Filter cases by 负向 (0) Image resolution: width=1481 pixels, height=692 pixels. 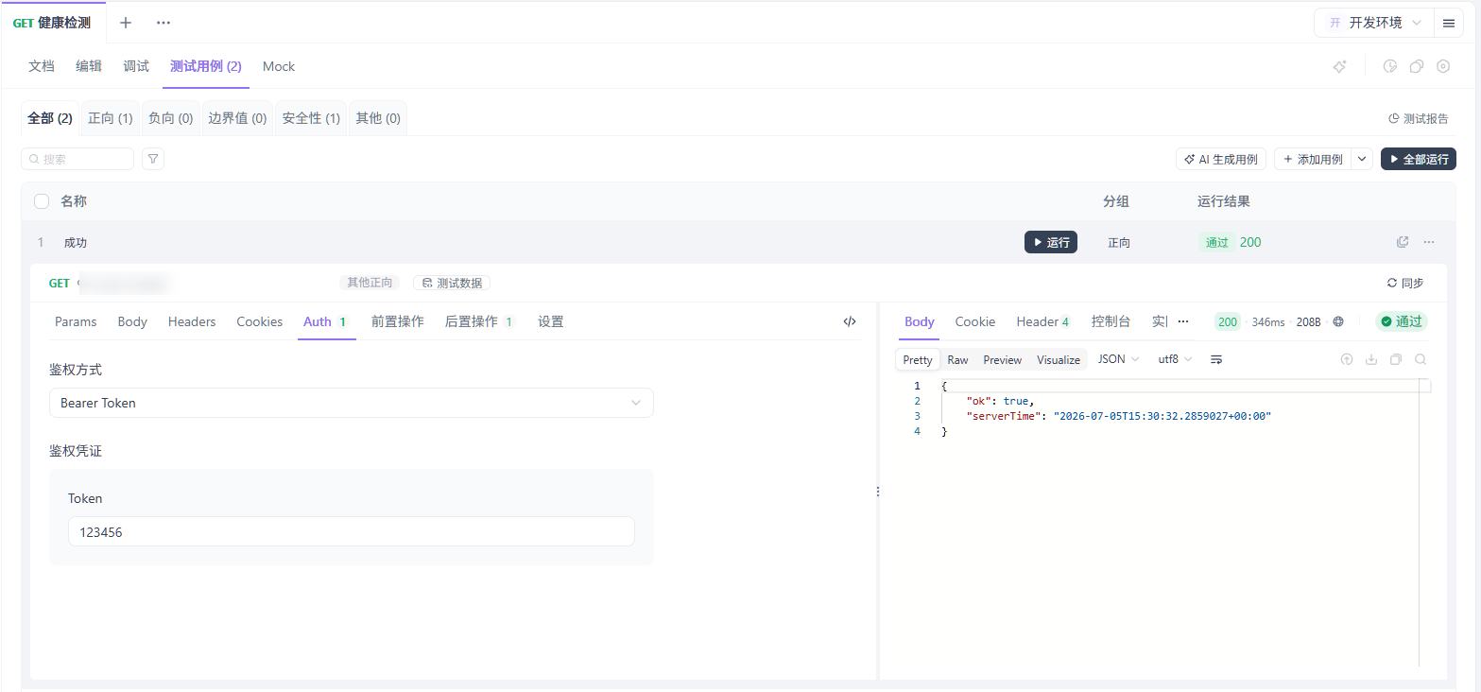(x=171, y=118)
